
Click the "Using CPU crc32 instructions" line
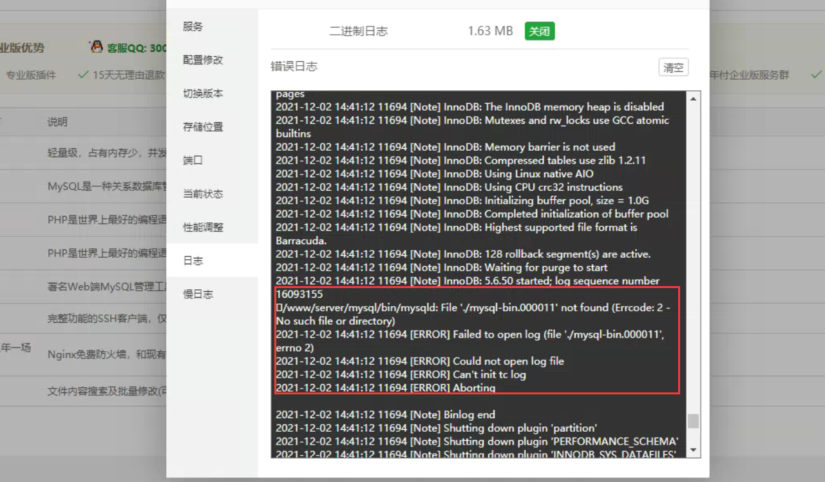pyautogui.click(x=449, y=188)
